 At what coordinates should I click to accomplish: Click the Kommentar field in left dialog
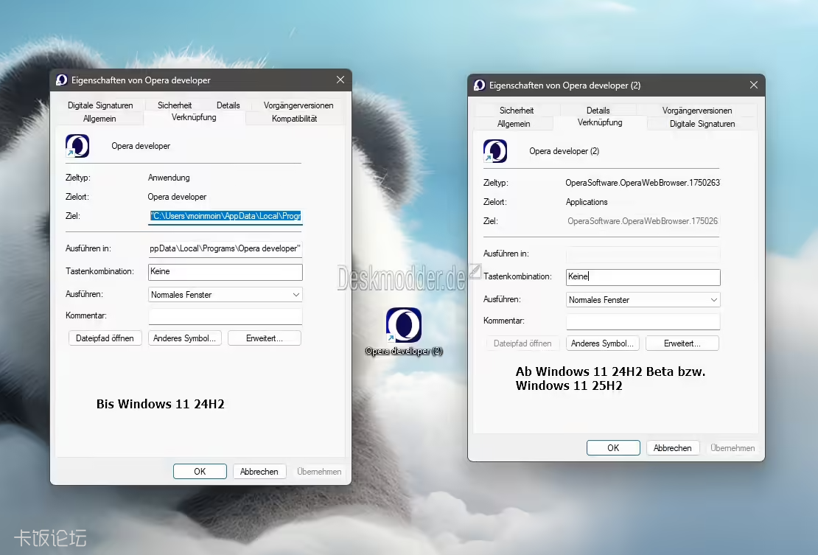tap(226, 316)
